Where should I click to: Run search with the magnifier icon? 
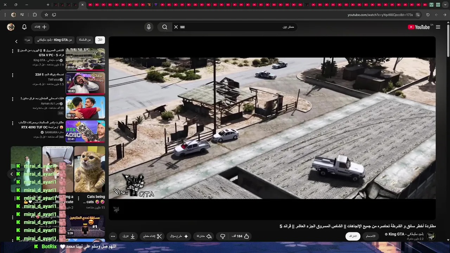tap(165, 27)
